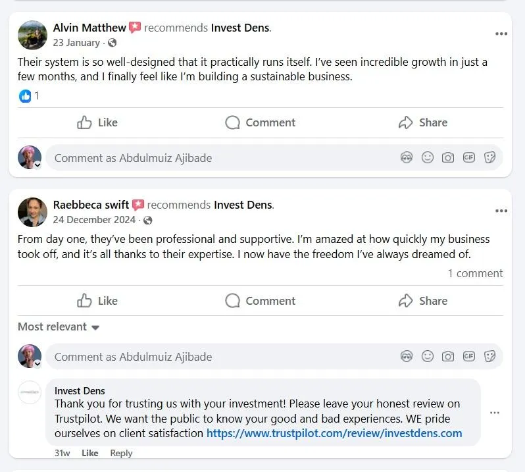Screen dimensions: 525x472
Task: Open emoji picker in Raebbeca's comment box
Action: (x=428, y=357)
